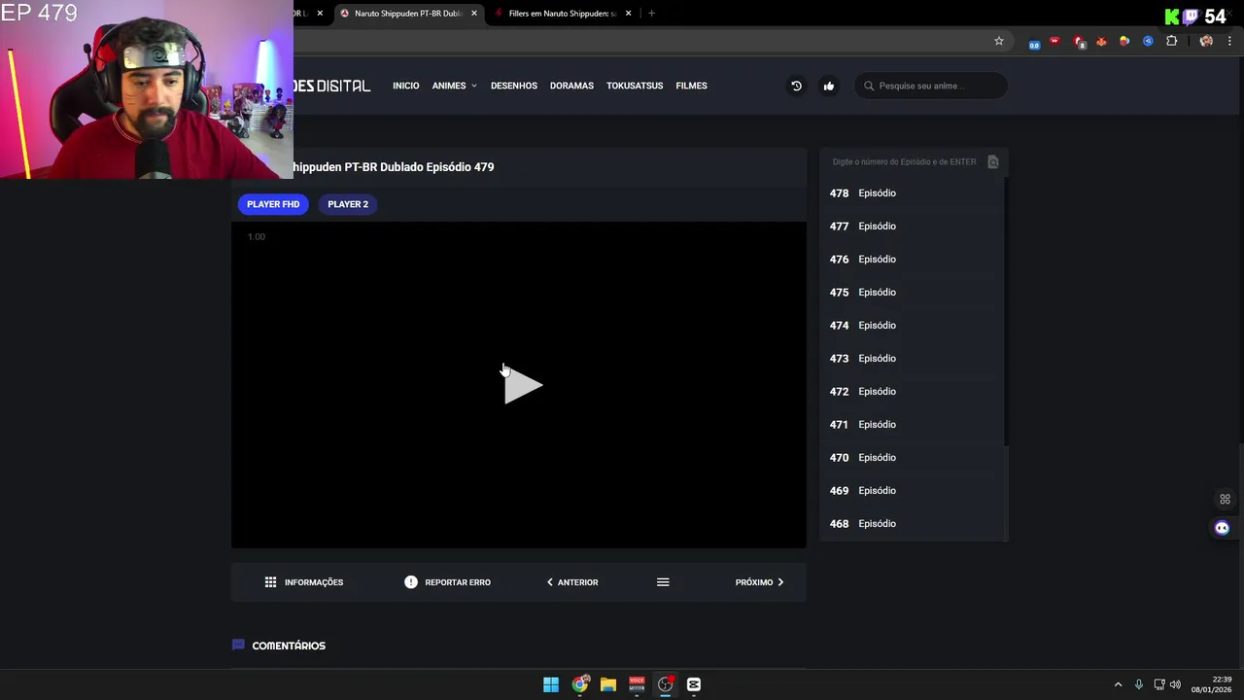Open CapCut from the taskbar
Image resolution: width=1244 pixels, height=700 pixels.
click(x=694, y=684)
